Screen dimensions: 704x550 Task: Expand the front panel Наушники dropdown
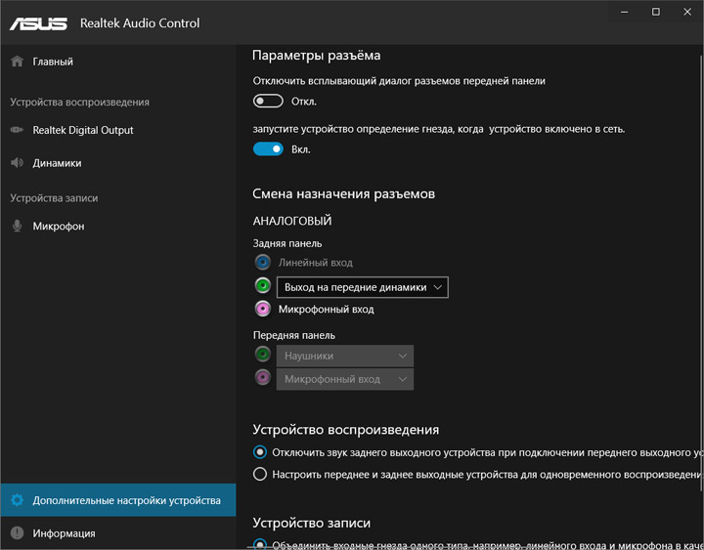(x=345, y=356)
